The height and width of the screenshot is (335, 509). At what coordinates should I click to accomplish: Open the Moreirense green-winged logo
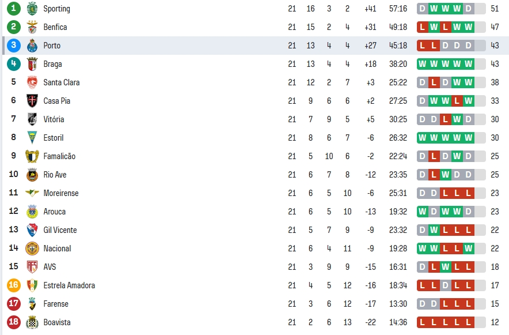[x=32, y=193]
